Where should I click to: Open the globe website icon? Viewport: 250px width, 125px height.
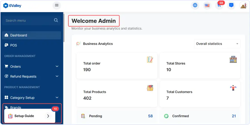[195, 5]
